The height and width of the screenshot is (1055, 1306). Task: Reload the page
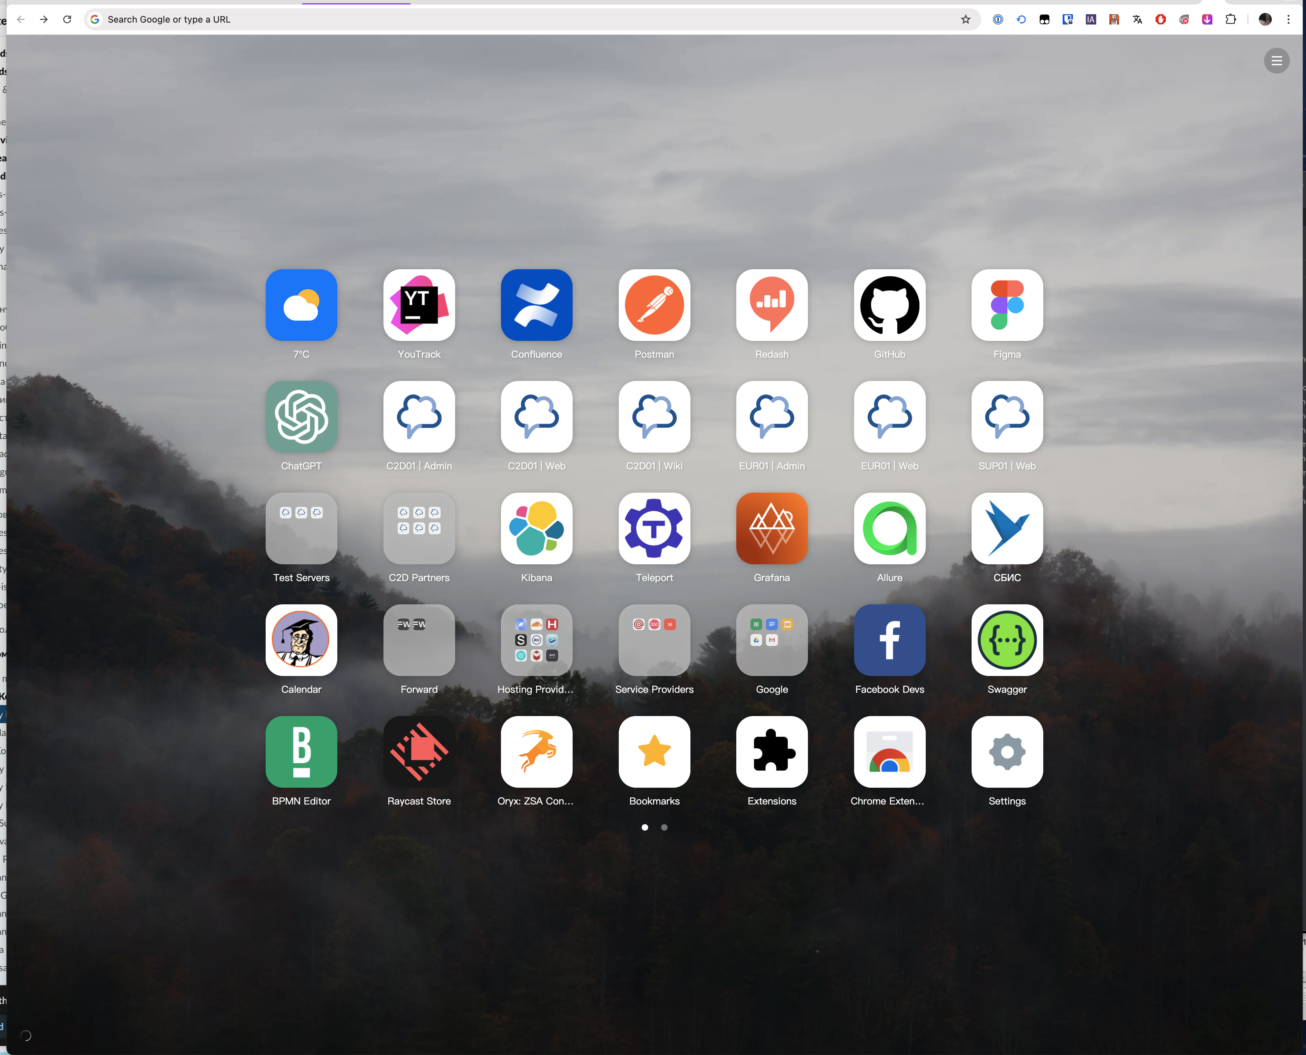click(x=67, y=19)
